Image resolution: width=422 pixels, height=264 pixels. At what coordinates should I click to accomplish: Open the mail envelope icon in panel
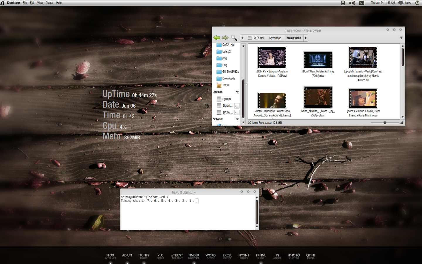pyautogui.click(x=362, y=3)
